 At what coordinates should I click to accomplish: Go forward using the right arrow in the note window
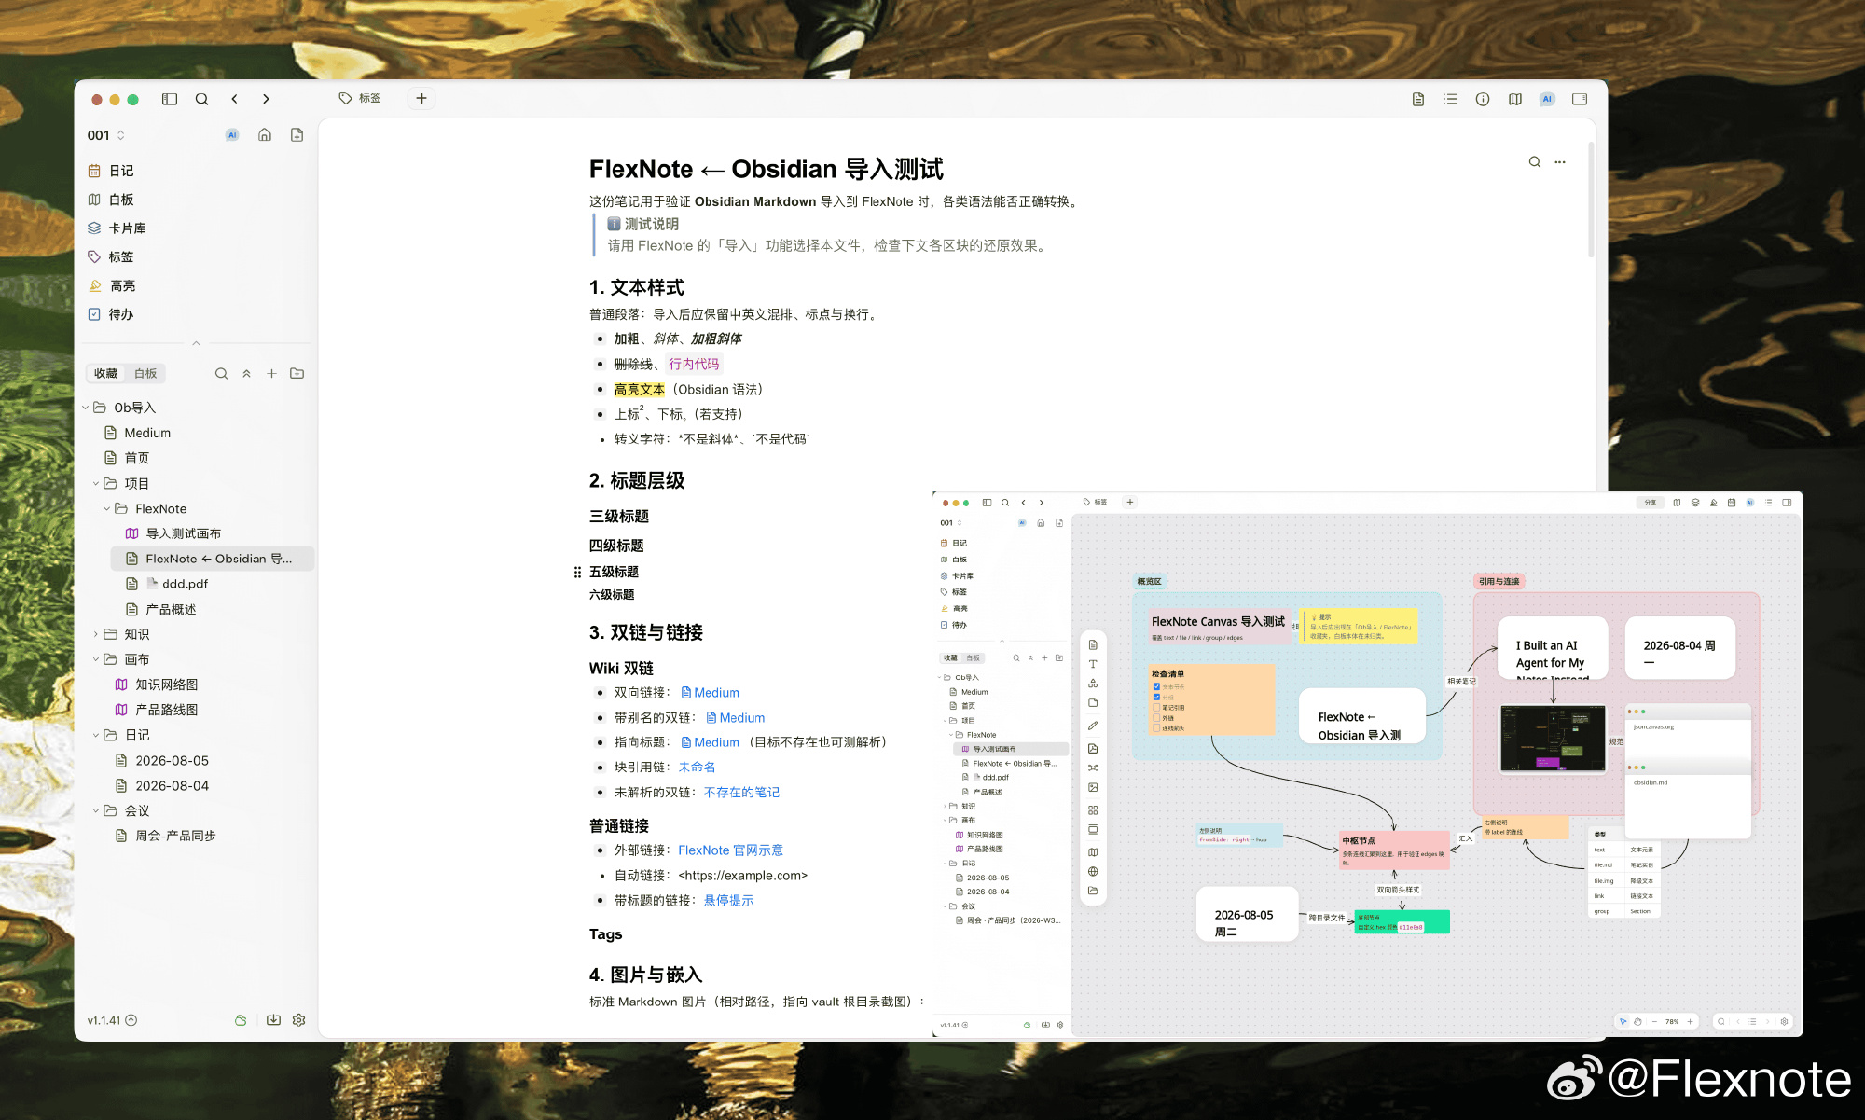(266, 99)
